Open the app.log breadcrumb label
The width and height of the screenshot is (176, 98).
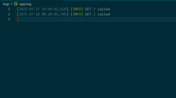point(25,4)
